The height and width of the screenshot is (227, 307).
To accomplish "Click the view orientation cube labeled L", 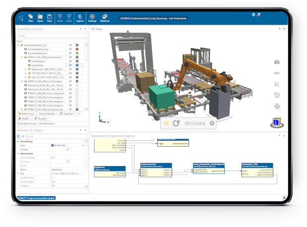I will pyautogui.click(x=277, y=123).
